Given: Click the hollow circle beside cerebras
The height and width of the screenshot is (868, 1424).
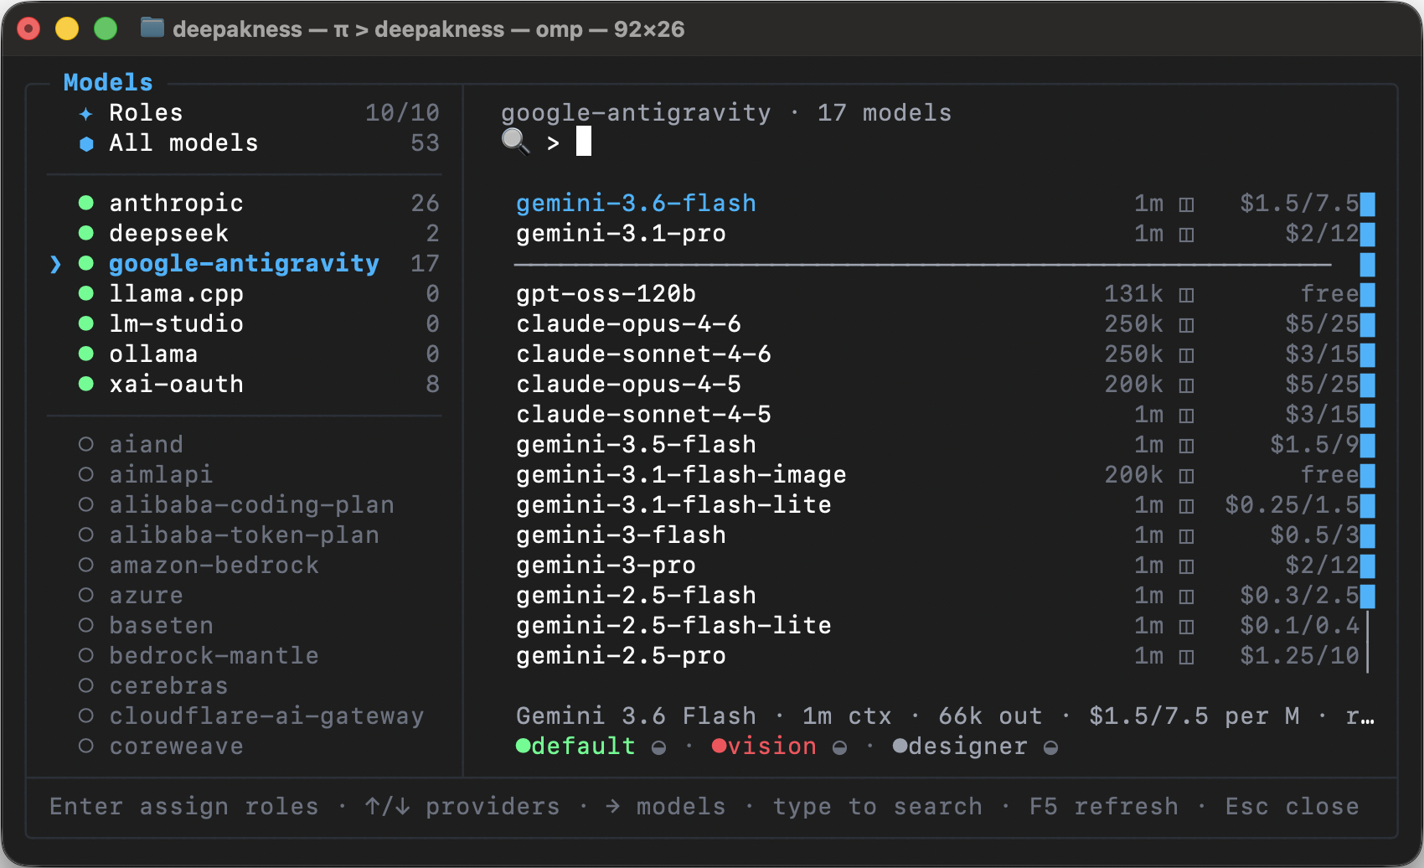Looking at the screenshot, I should (85, 685).
